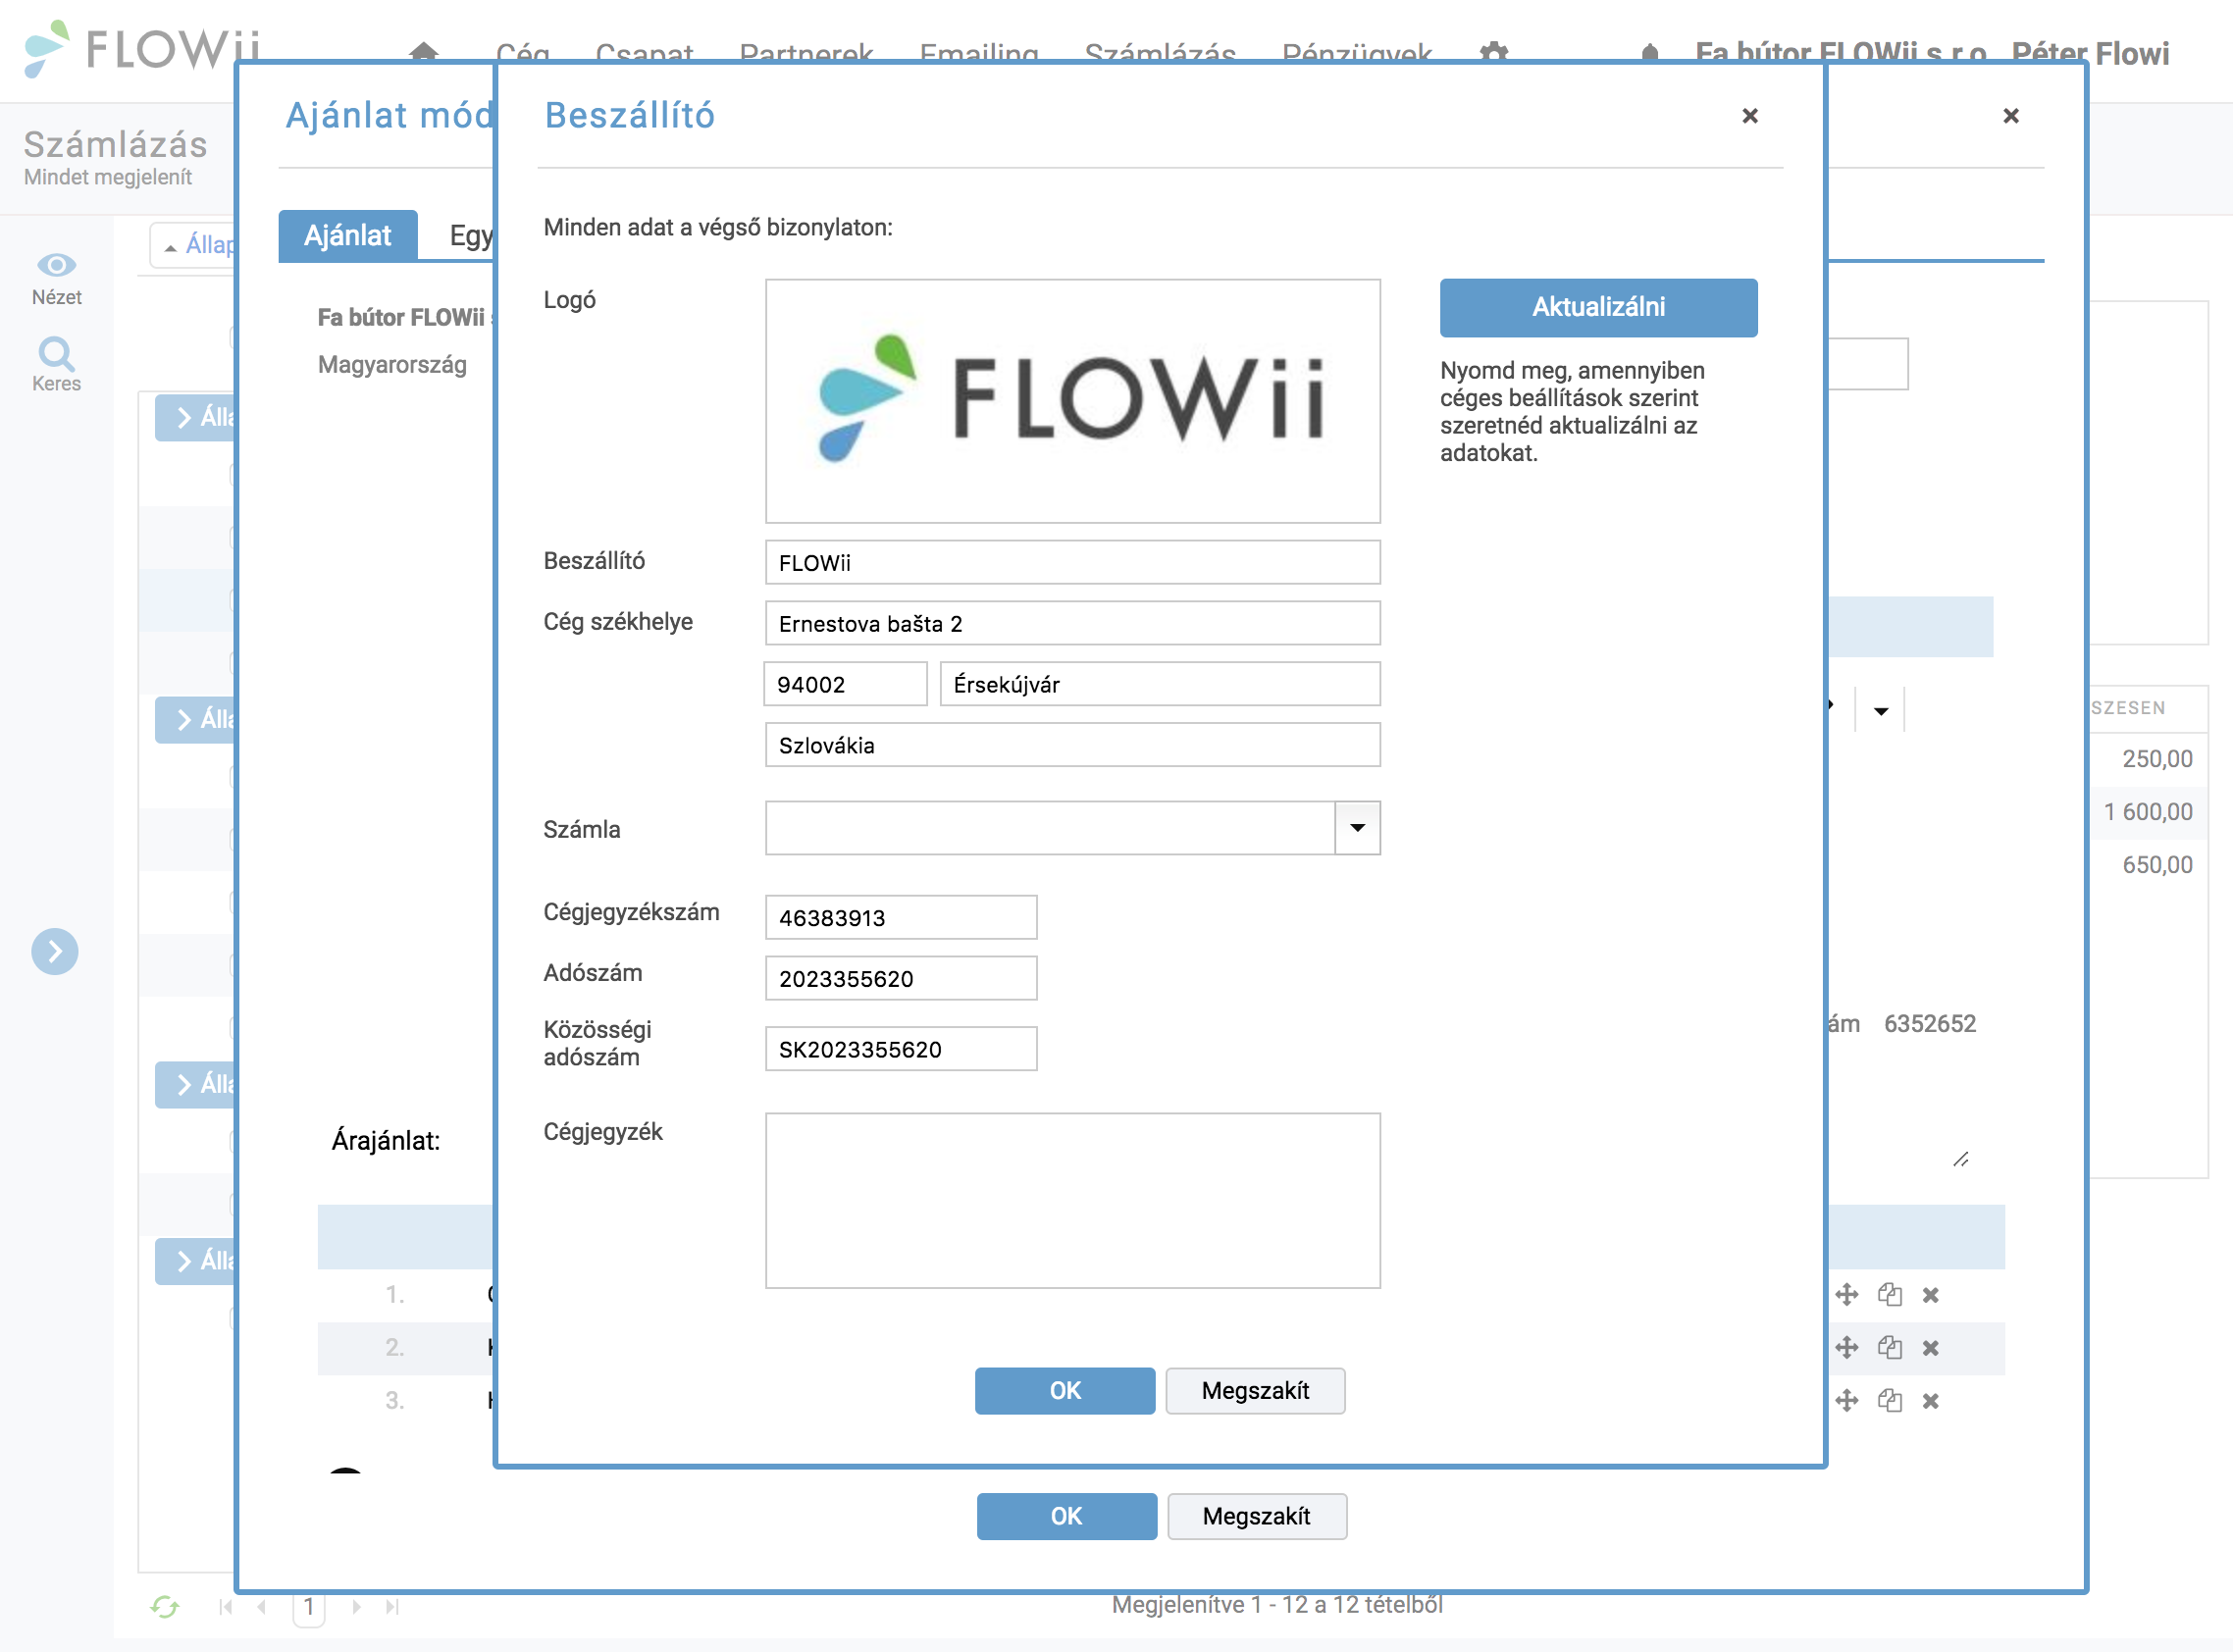Screen dimensions: 2233x1652
Task: Open the Partnerek menu
Action: (x=806, y=53)
